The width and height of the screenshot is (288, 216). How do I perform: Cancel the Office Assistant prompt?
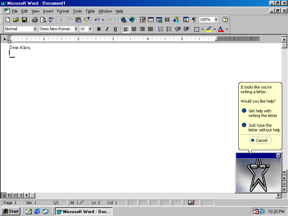[x=260, y=140]
